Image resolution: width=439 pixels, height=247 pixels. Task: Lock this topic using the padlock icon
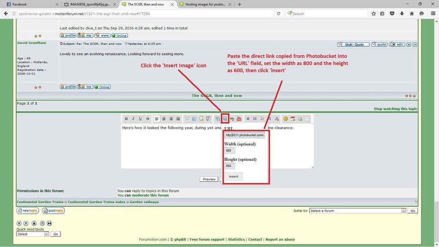click(x=34, y=223)
